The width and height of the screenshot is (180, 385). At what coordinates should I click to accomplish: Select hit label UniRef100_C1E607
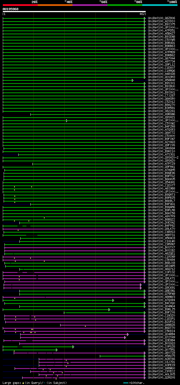pyautogui.click(x=161, y=68)
